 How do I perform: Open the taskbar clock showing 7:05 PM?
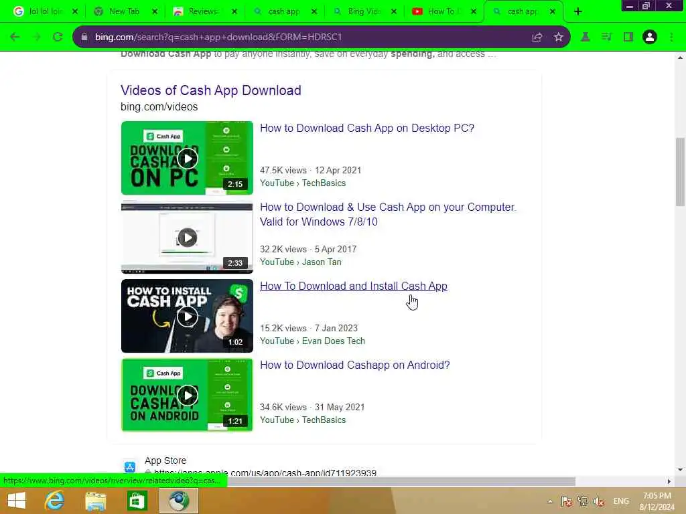[x=657, y=501]
